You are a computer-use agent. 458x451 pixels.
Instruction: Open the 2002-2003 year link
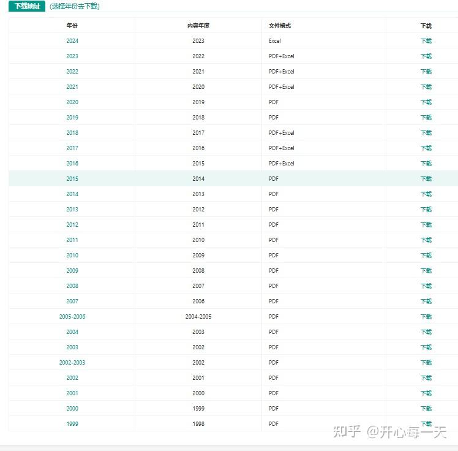72,362
